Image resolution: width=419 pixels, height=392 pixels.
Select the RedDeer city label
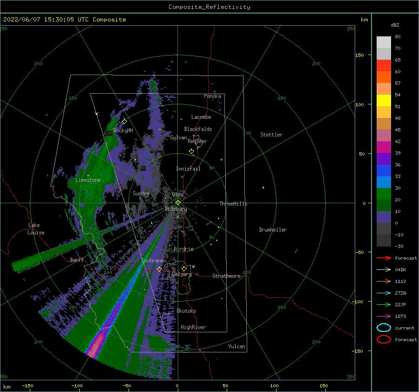click(x=197, y=141)
